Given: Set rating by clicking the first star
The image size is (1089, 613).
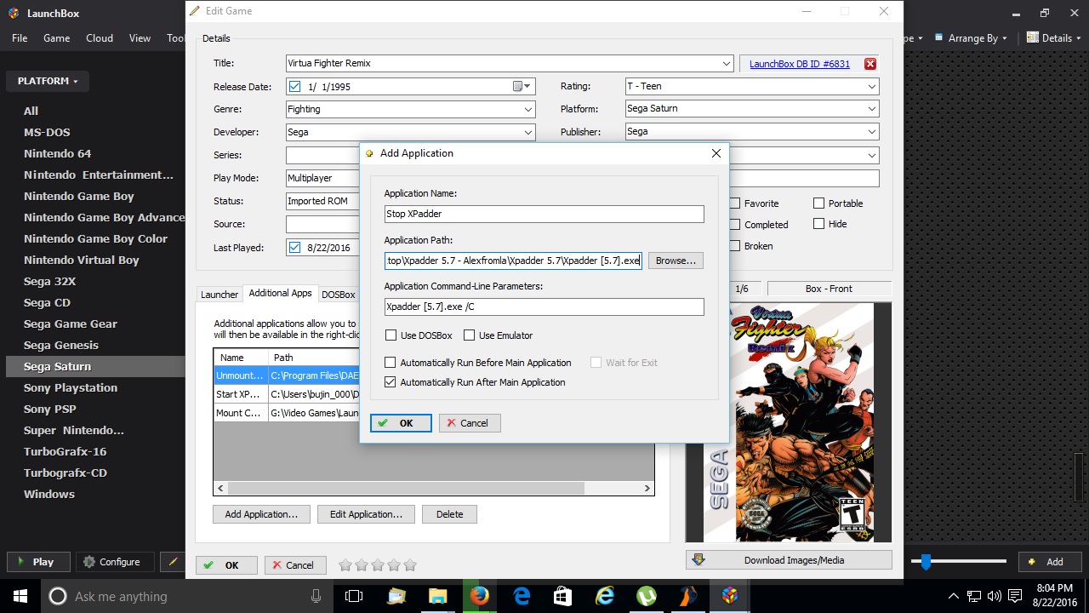Looking at the screenshot, I should click(x=345, y=565).
